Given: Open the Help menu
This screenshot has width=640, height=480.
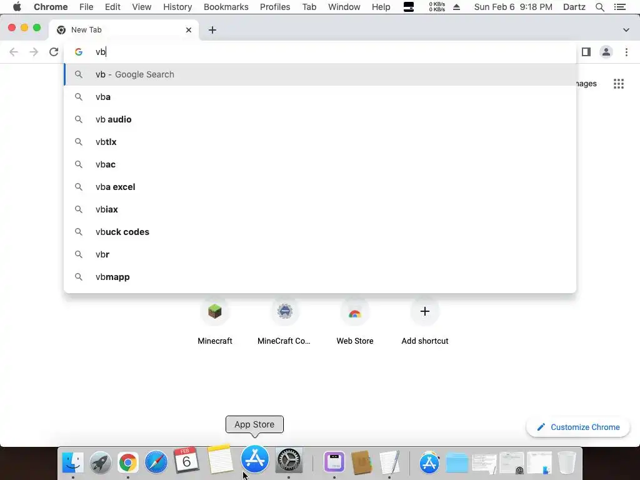Looking at the screenshot, I should tap(381, 7).
